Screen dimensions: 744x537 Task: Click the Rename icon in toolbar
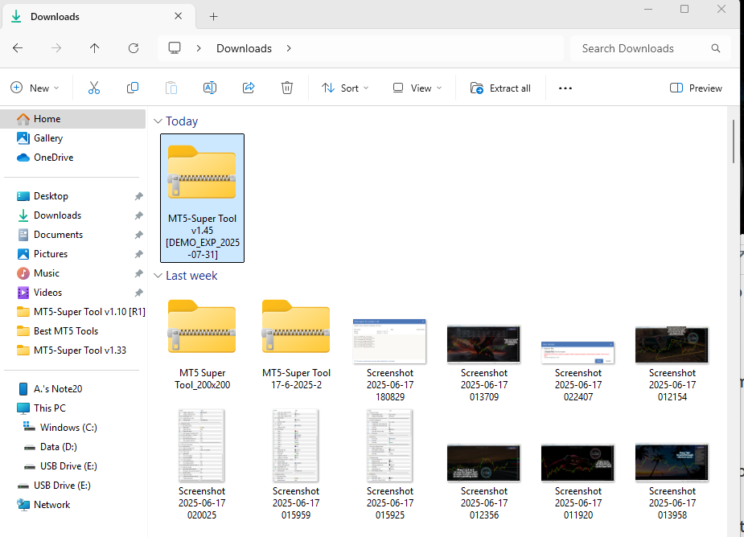(x=210, y=88)
